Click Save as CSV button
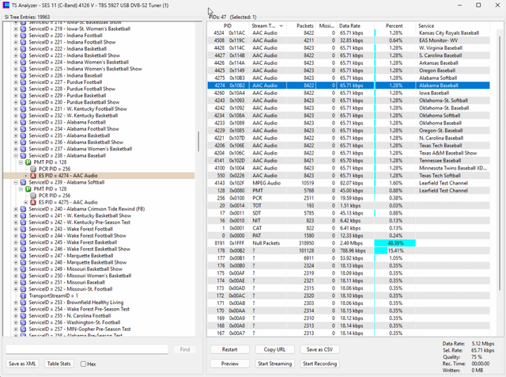Screen dimensions: 506x377 tap(319, 349)
